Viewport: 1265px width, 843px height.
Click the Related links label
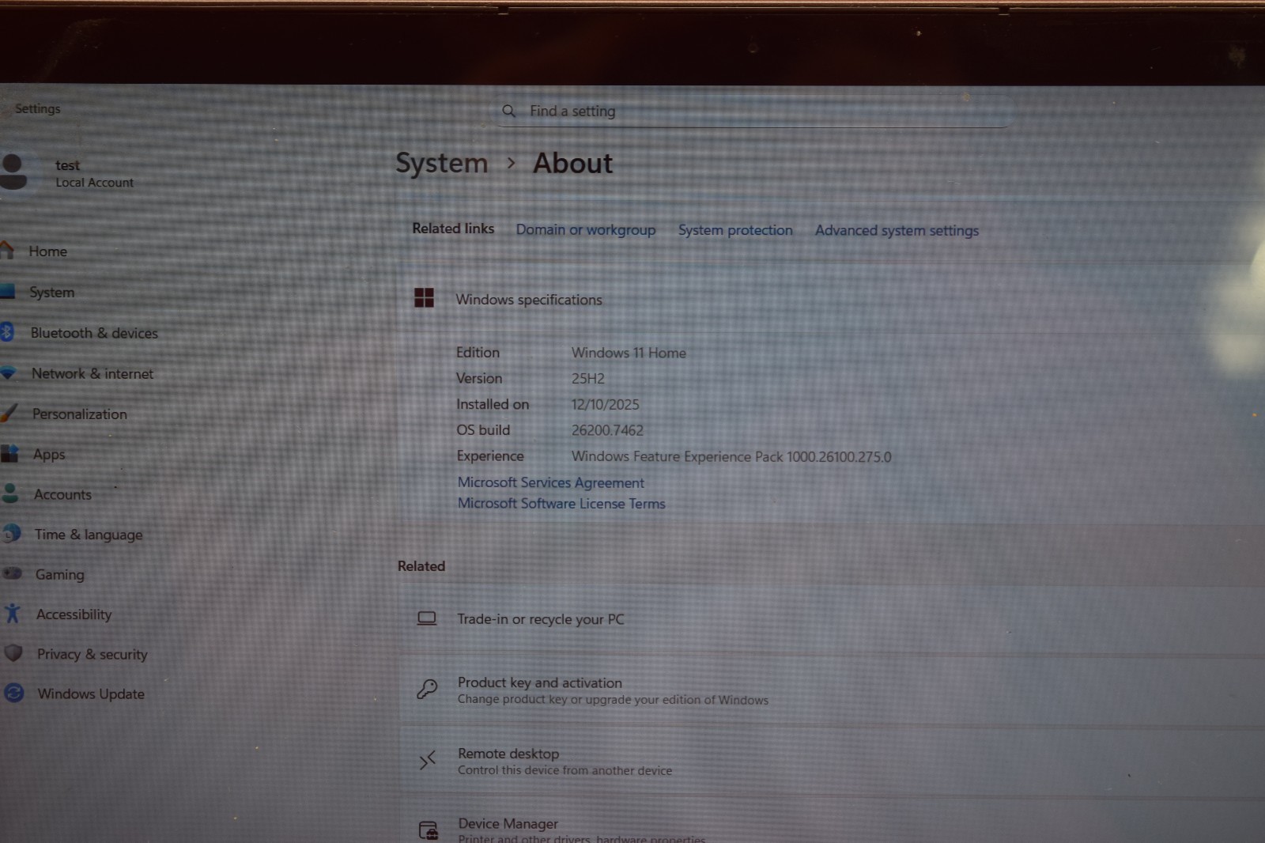[453, 228]
